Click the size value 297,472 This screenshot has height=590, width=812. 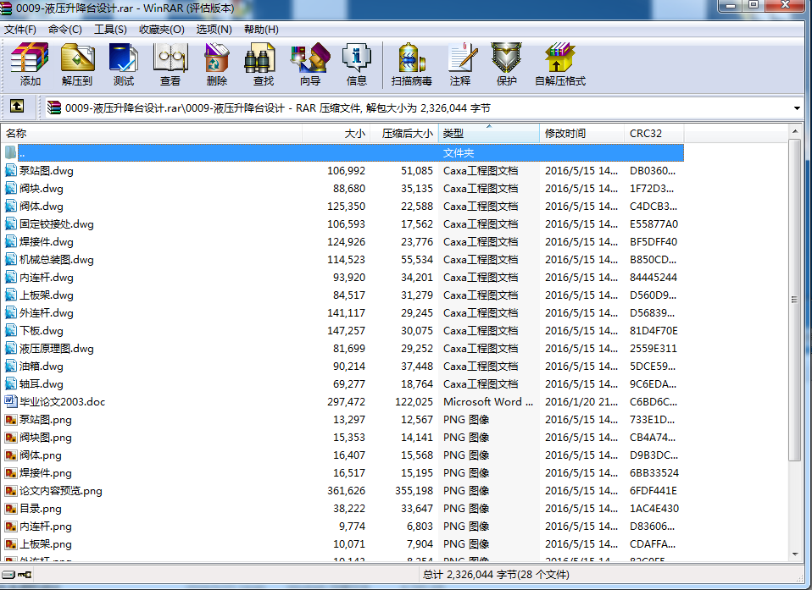(346, 402)
